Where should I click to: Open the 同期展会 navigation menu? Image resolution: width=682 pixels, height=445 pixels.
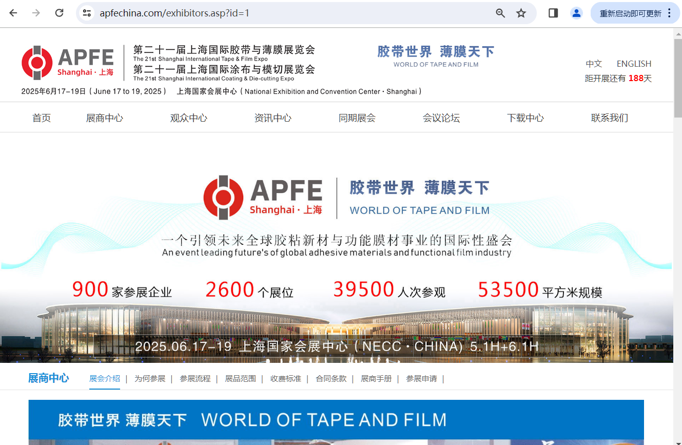357,118
